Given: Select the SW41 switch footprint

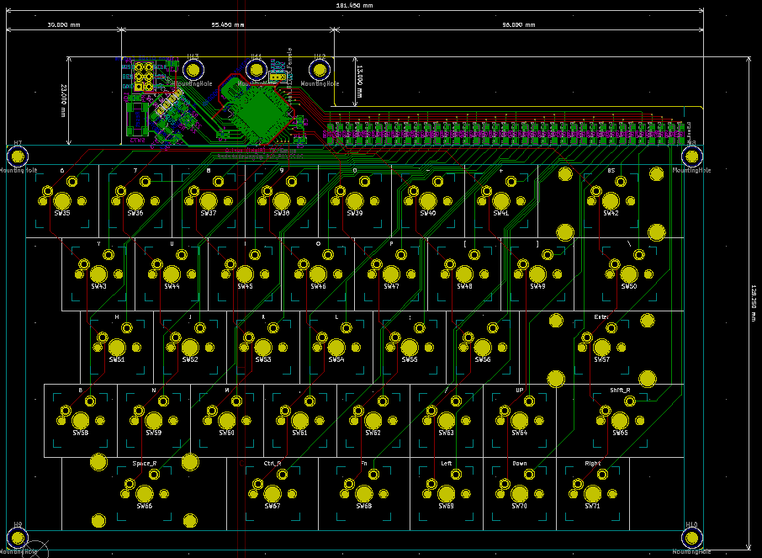Looking at the screenshot, I should coord(501,200).
